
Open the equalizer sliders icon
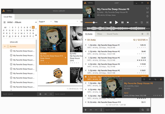click(x=147, y=12)
